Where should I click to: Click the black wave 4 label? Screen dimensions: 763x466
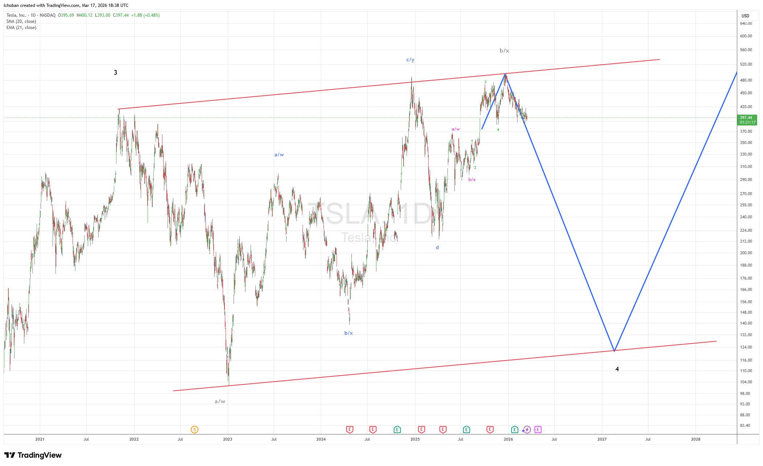pyautogui.click(x=617, y=369)
